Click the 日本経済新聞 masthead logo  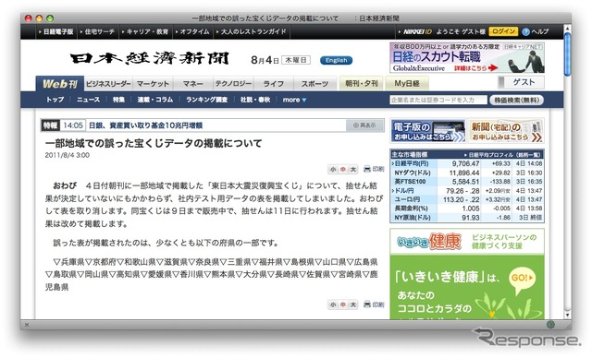pos(150,59)
